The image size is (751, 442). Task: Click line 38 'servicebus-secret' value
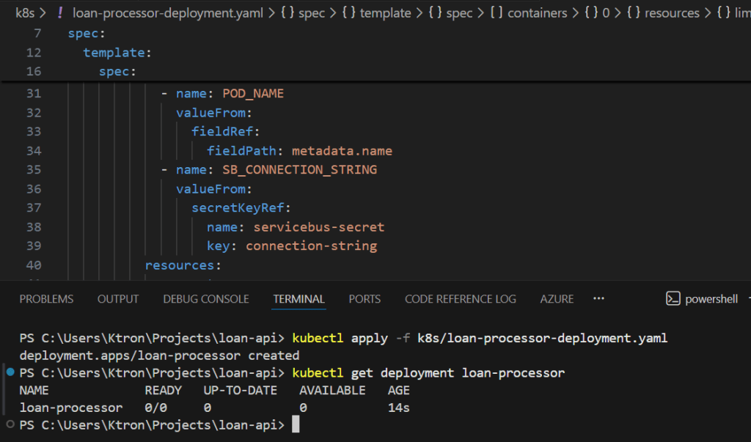319,227
